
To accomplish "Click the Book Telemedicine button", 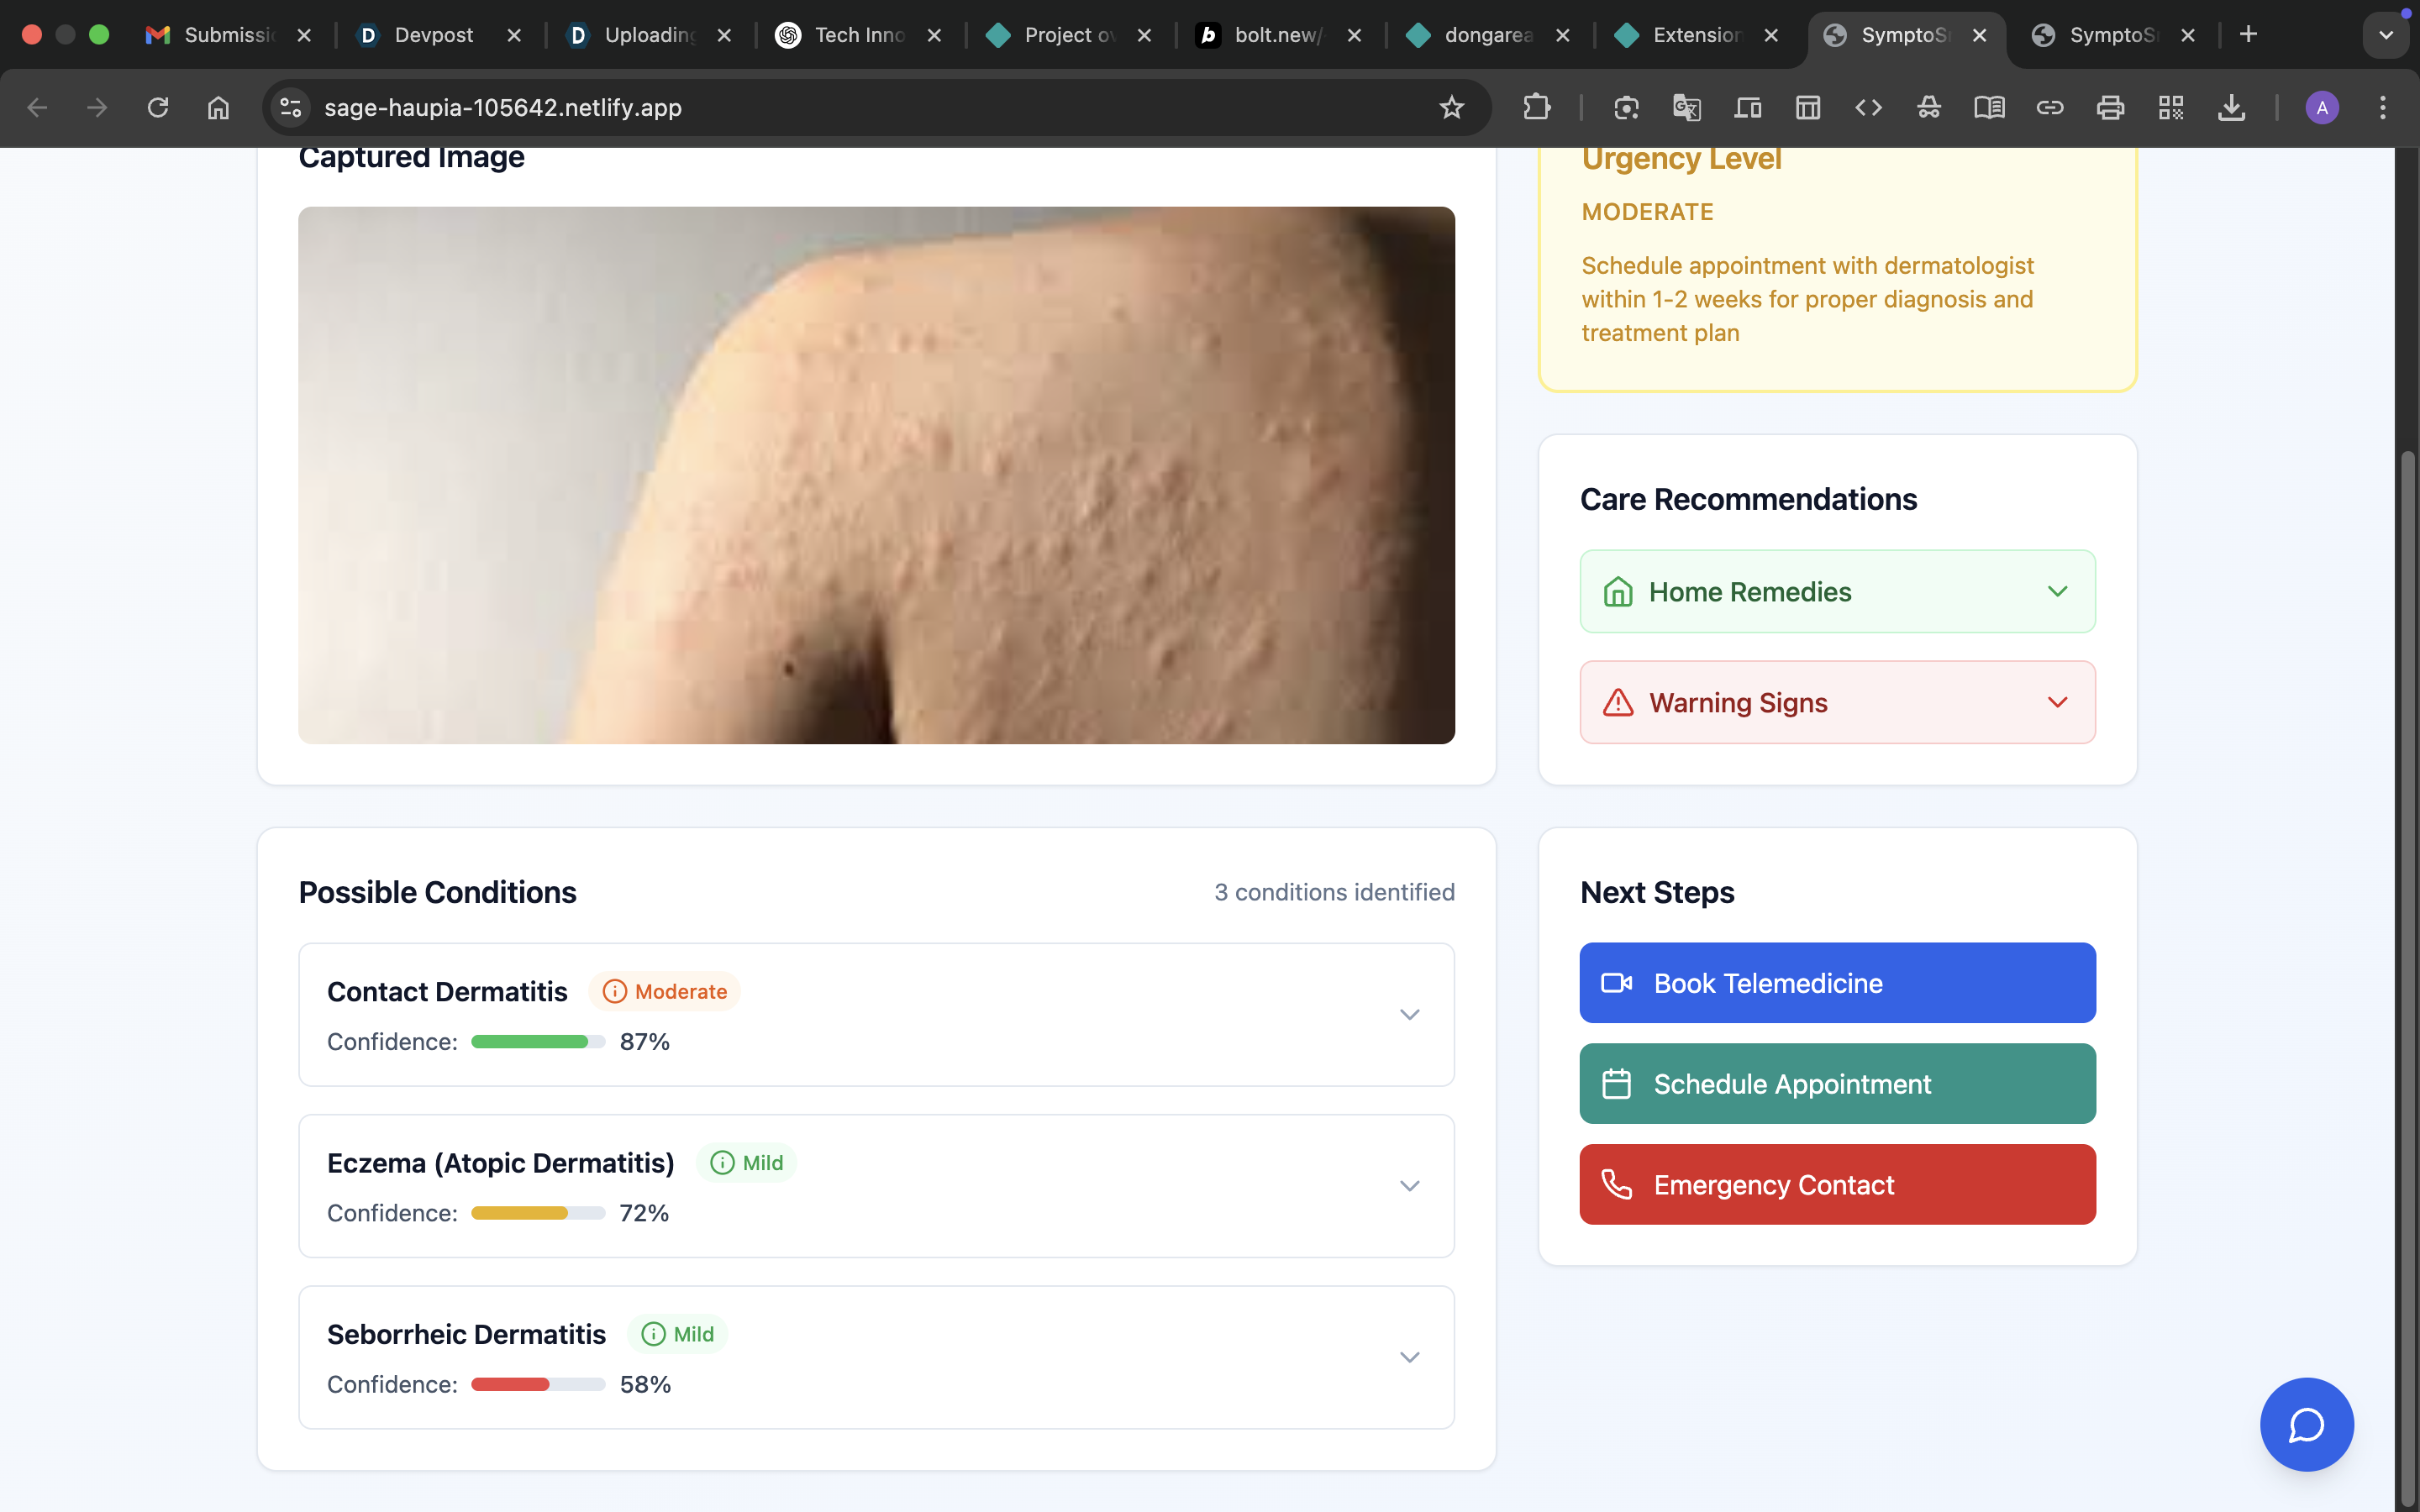I will (1837, 983).
